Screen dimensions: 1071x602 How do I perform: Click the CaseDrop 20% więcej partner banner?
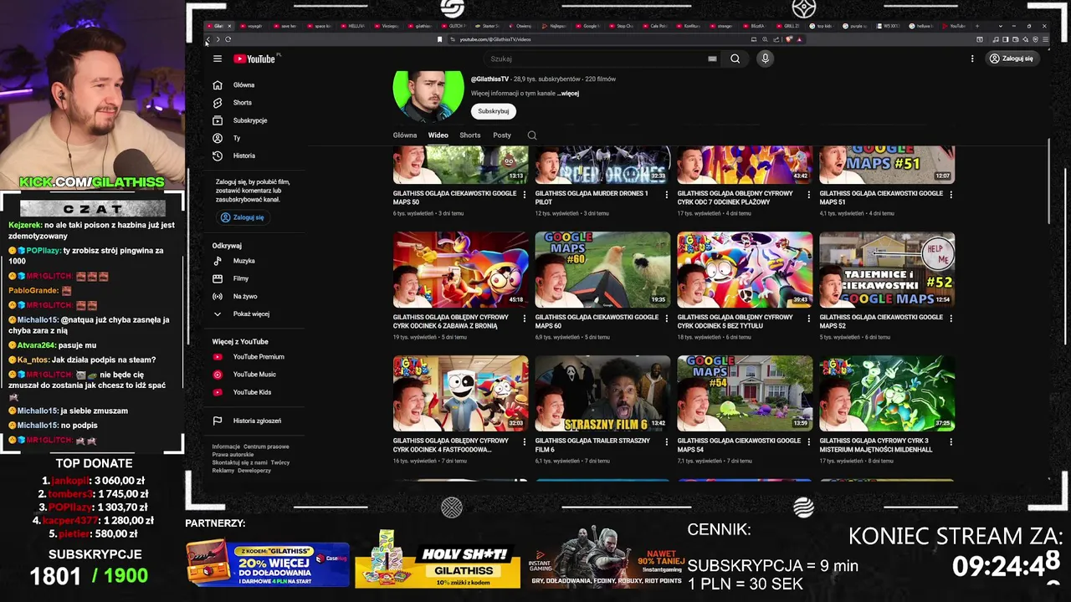pos(267,563)
